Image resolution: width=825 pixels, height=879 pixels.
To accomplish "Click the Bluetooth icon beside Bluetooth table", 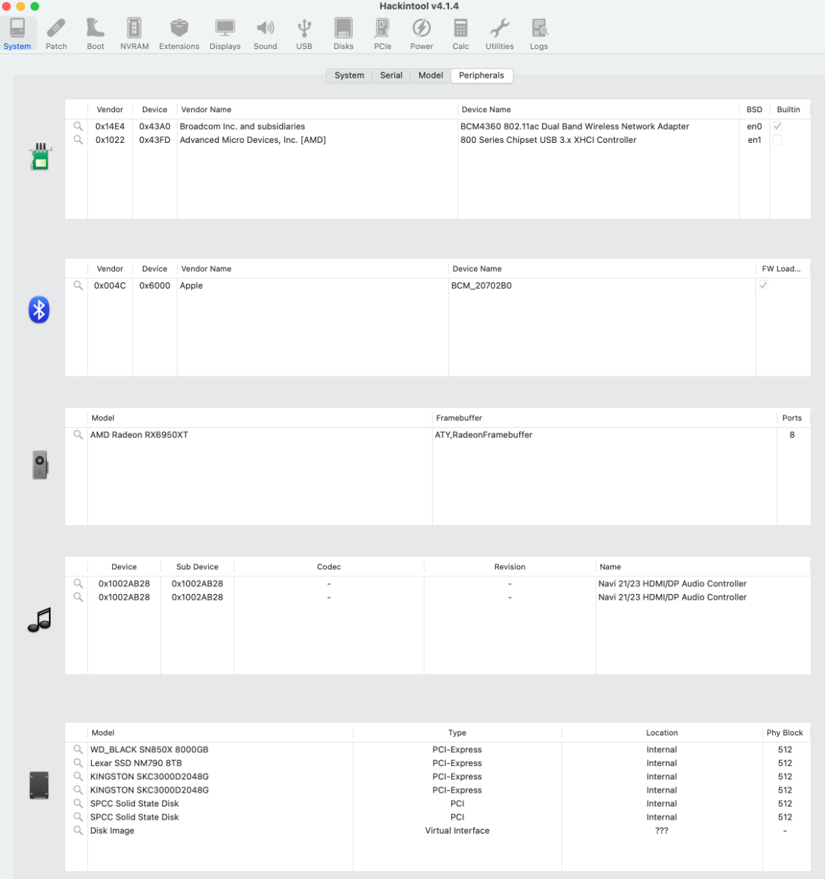I will pyautogui.click(x=39, y=310).
